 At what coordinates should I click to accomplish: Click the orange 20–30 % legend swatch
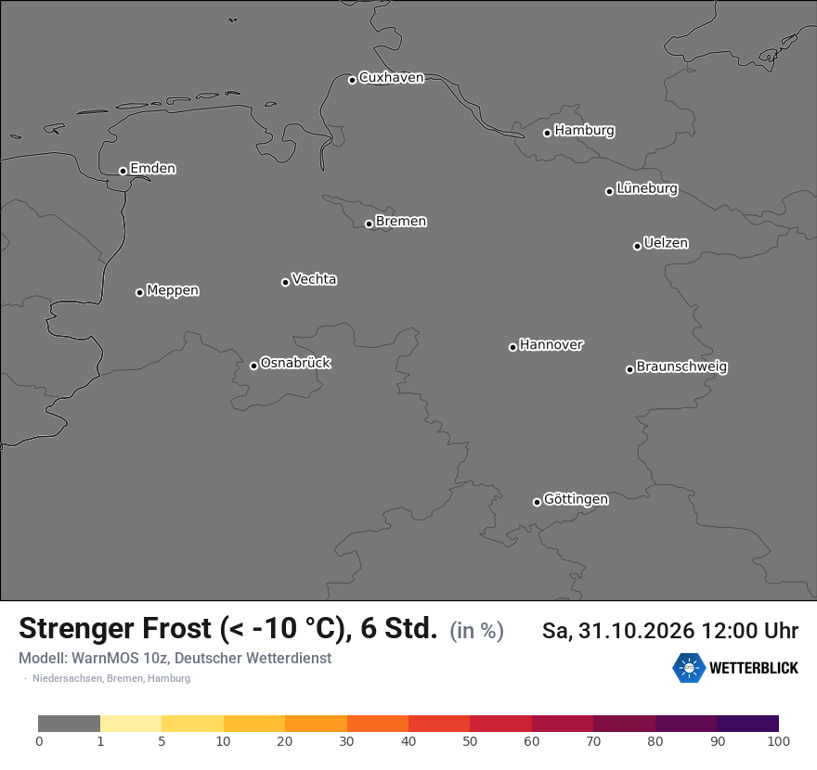316,724
